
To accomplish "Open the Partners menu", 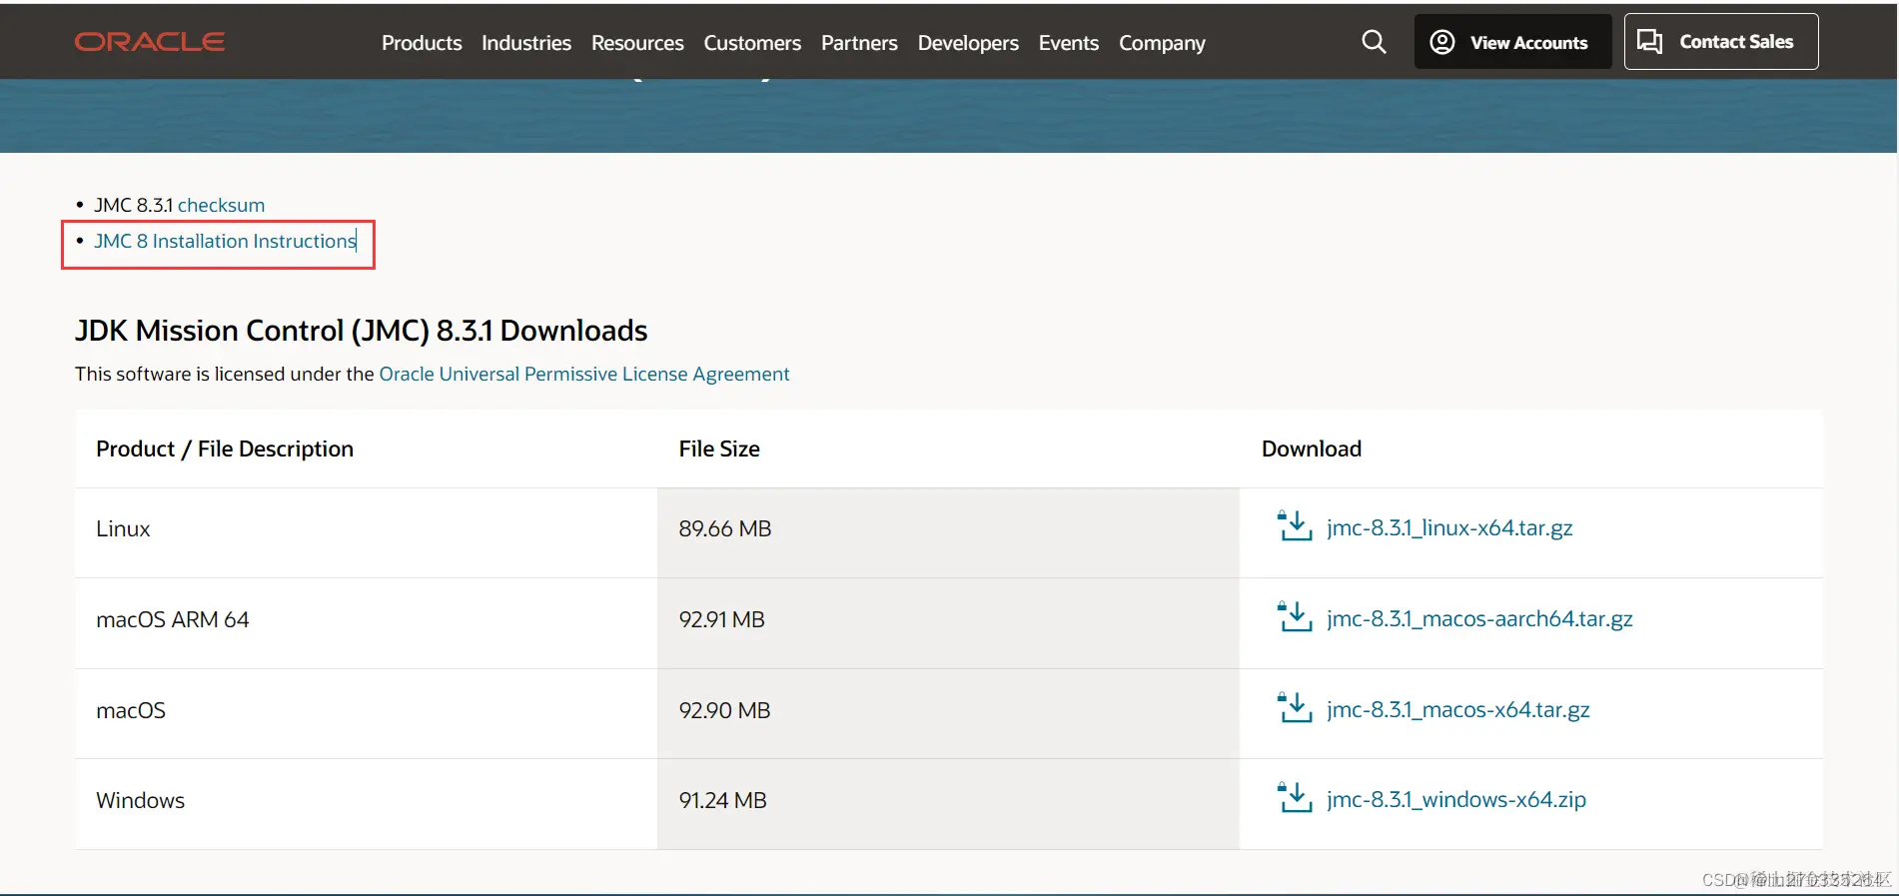I will point(859,43).
